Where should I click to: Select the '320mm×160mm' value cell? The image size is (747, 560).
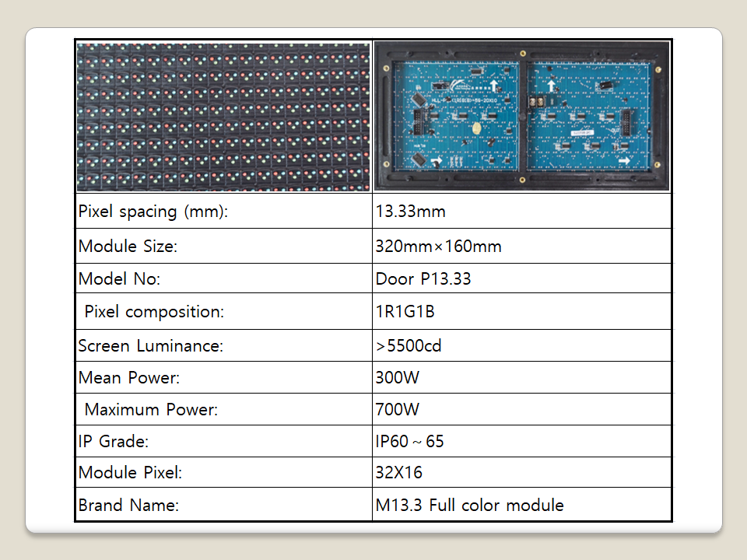click(x=438, y=247)
